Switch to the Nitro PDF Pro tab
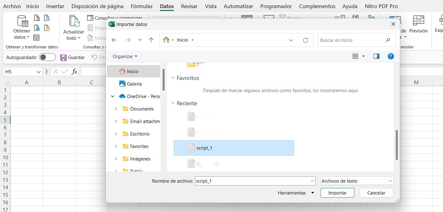This screenshot has width=443, height=212. 381,6
